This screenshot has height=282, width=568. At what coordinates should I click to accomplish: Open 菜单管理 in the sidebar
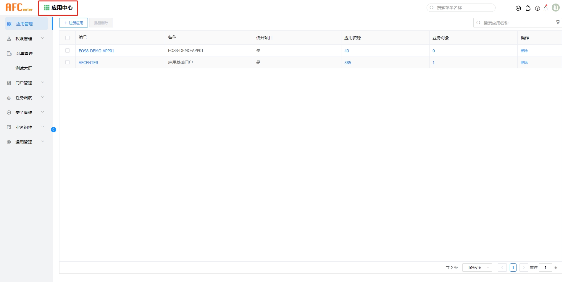[x=24, y=53]
